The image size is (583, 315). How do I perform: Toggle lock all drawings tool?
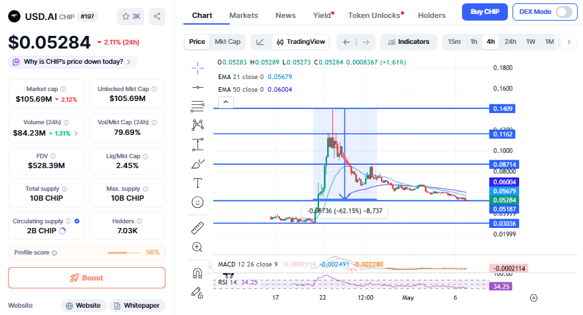point(197,293)
